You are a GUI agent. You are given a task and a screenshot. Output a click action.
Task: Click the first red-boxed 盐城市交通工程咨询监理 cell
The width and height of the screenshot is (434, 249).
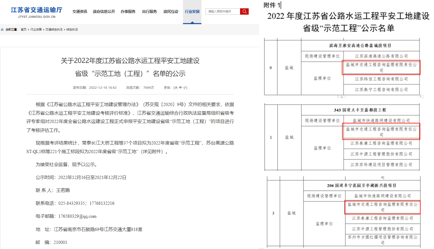pyautogui.click(x=381, y=67)
